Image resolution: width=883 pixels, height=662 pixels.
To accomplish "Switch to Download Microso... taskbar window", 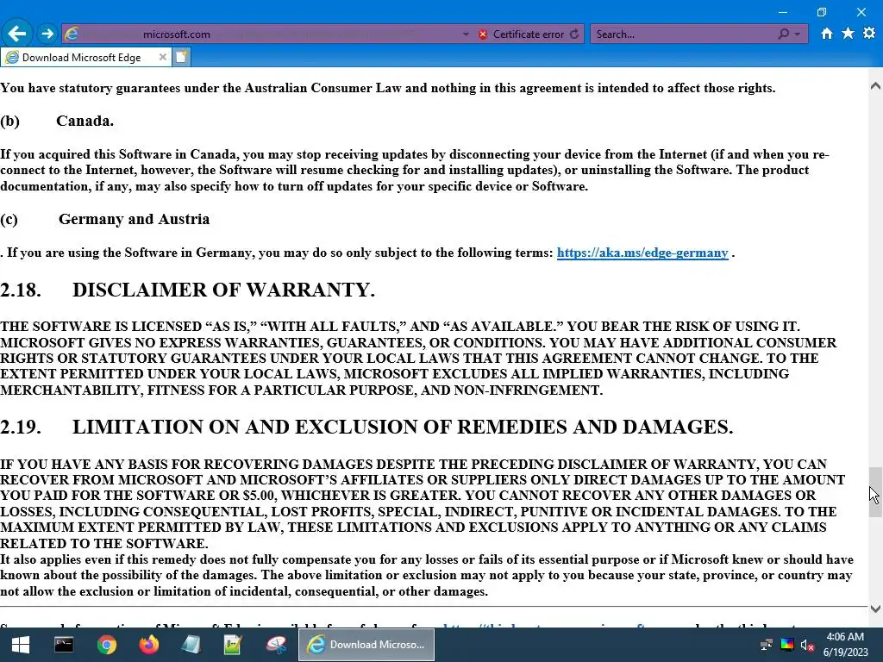I will (366, 645).
